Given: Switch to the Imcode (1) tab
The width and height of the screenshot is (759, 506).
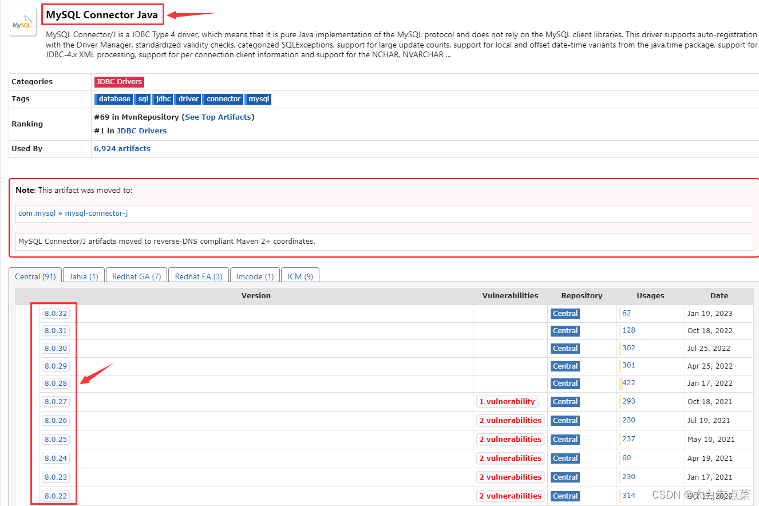Looking at the screenshot, I should (255, 276).
